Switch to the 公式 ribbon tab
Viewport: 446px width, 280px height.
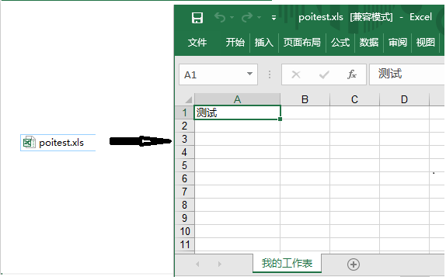340,43
